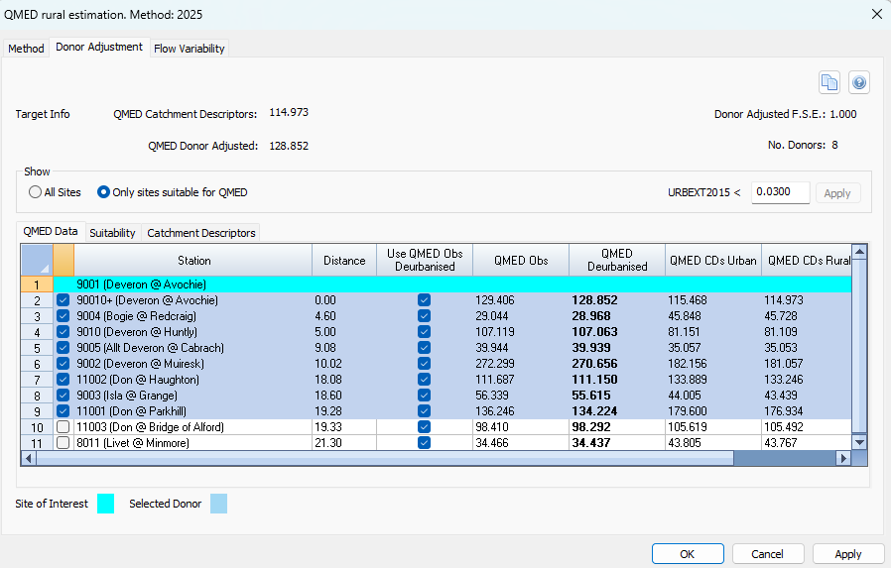The height and width of the screenshot is (568, 891).
Task: Enable donor 11003 (Don @ Bridge of Alford)
Action: (x=64, y=427)
